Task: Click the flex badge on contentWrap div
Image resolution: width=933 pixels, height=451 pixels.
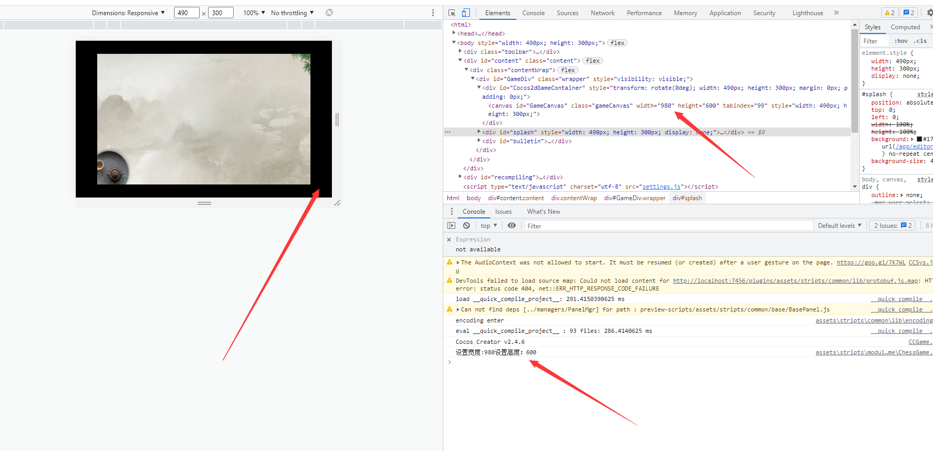Action: [568, 70]
